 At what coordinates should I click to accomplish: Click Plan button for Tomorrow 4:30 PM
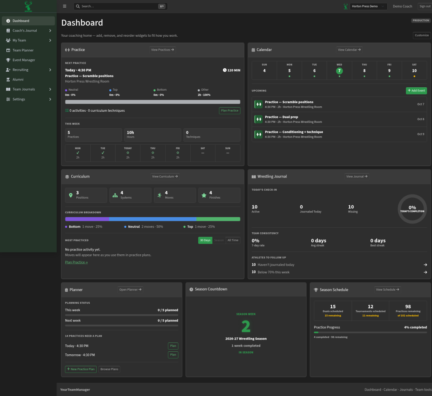(173, 355)
